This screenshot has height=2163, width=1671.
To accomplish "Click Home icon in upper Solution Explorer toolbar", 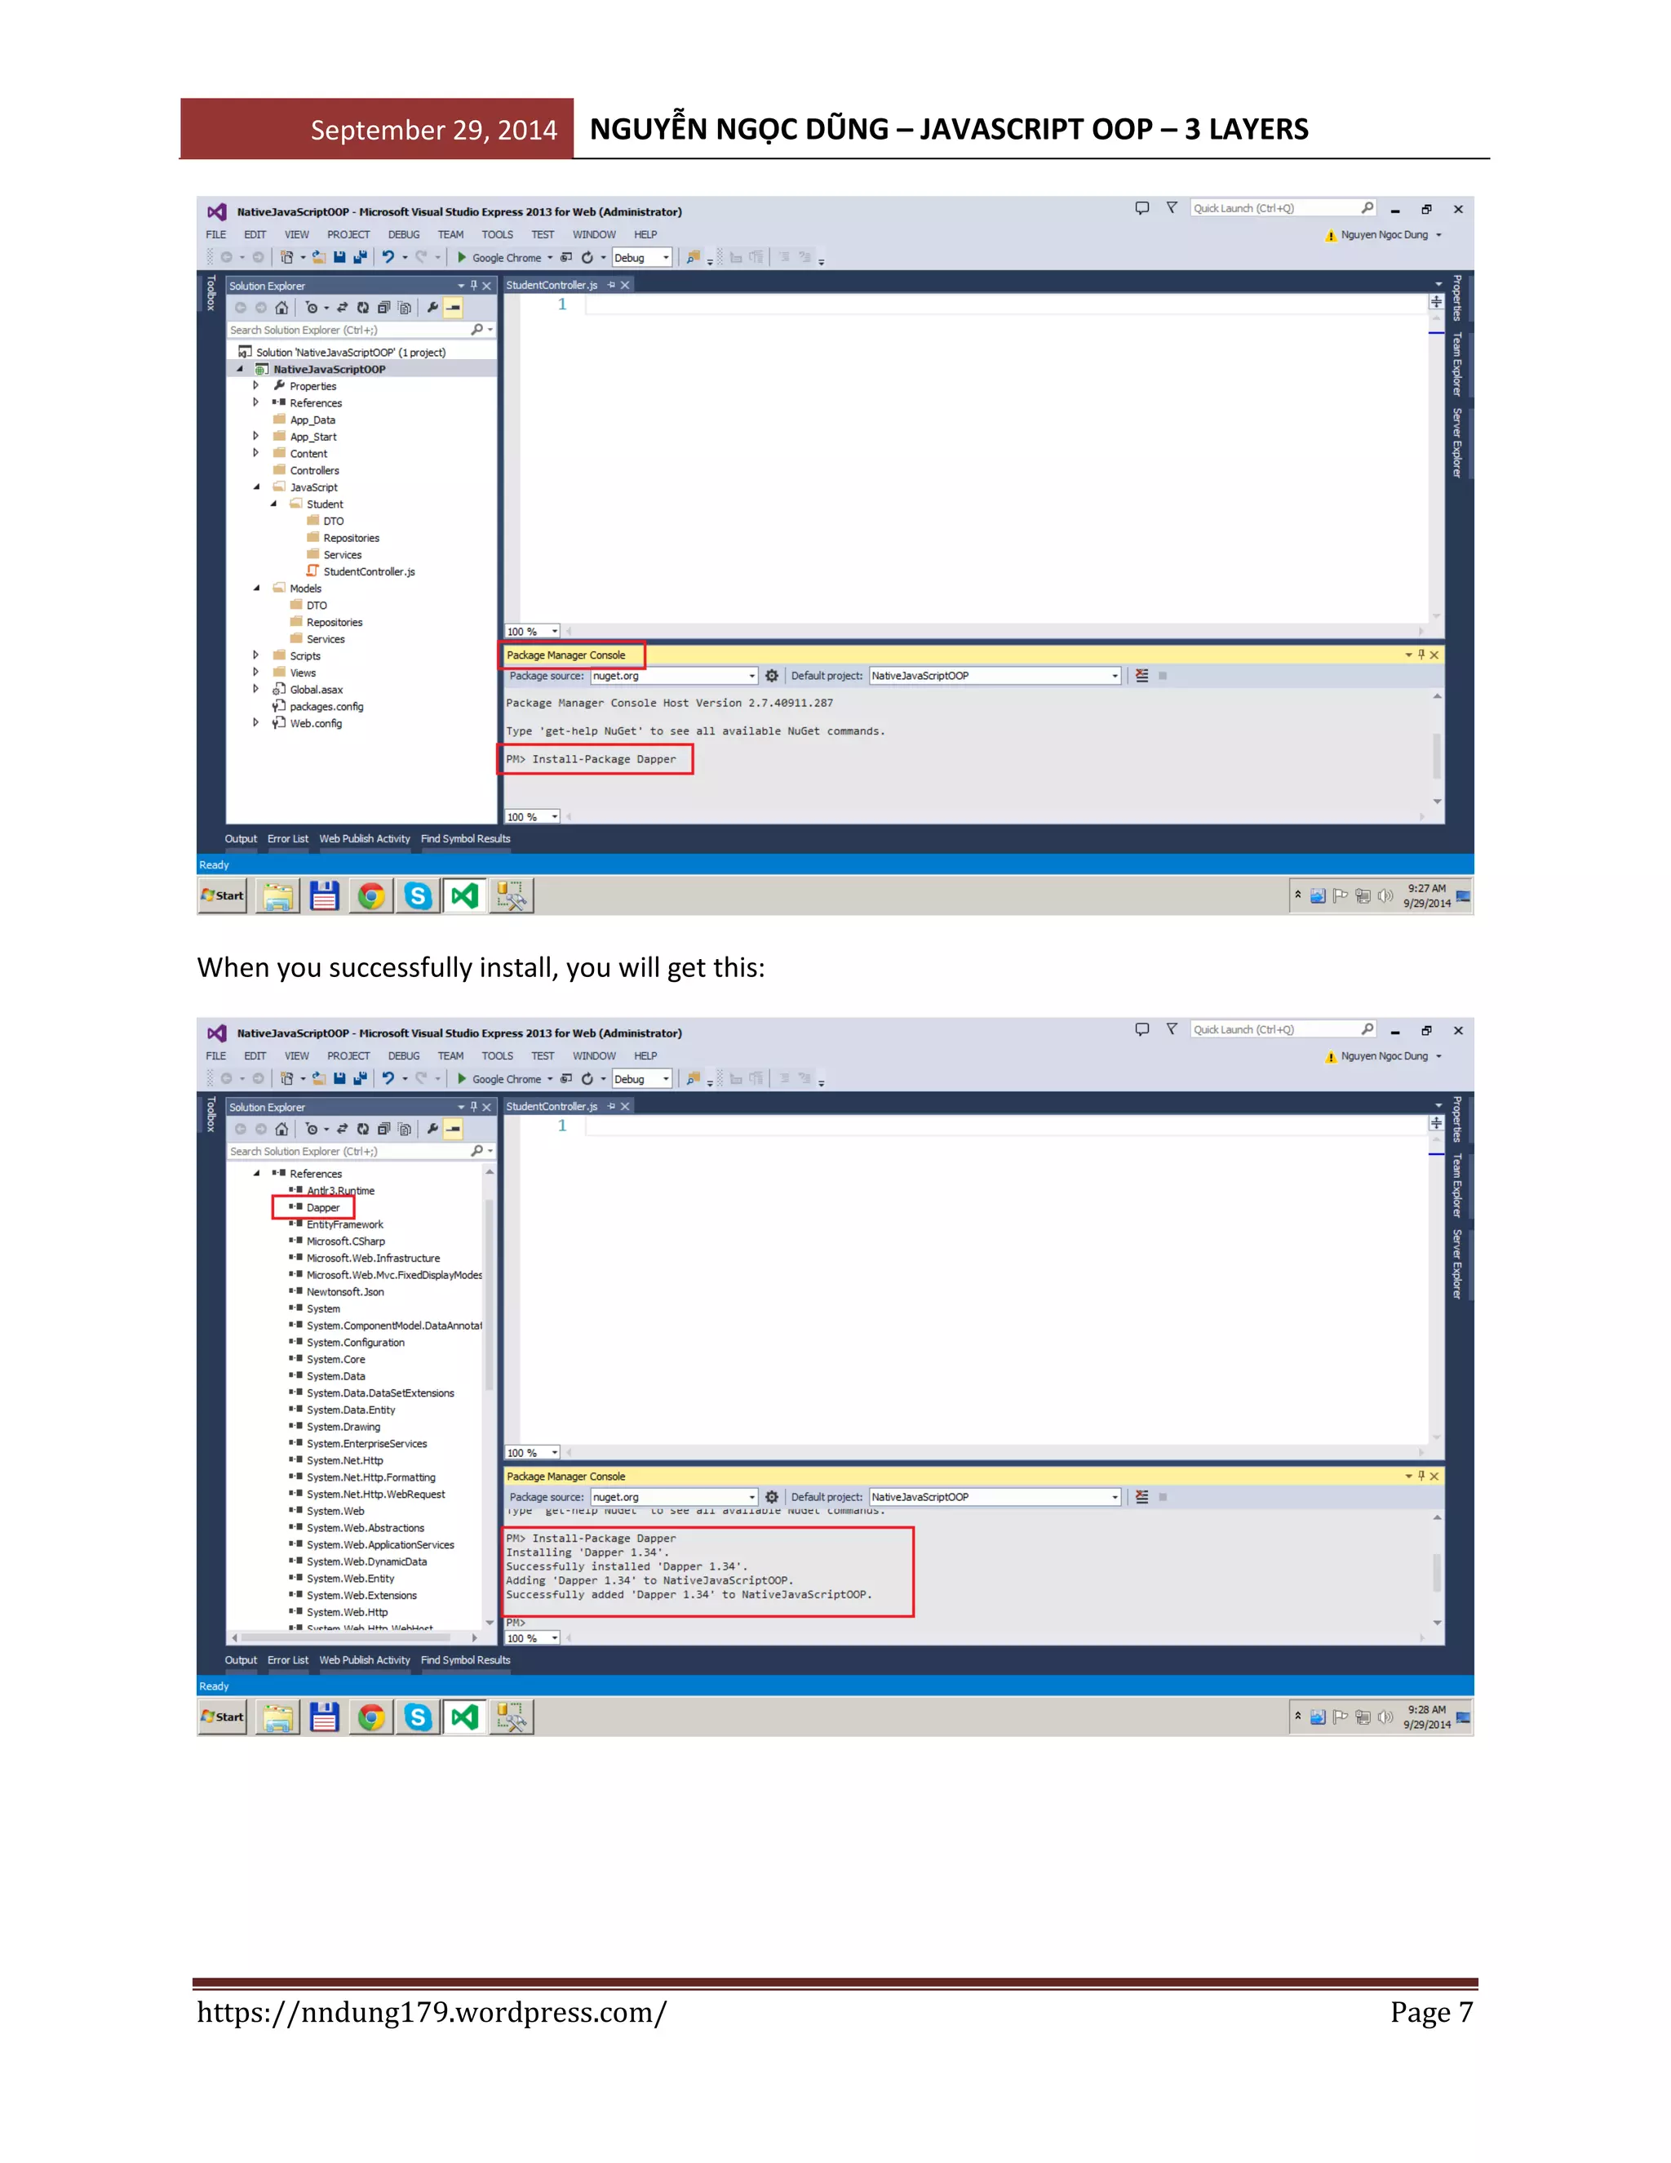I will click(x=281, y=308).
